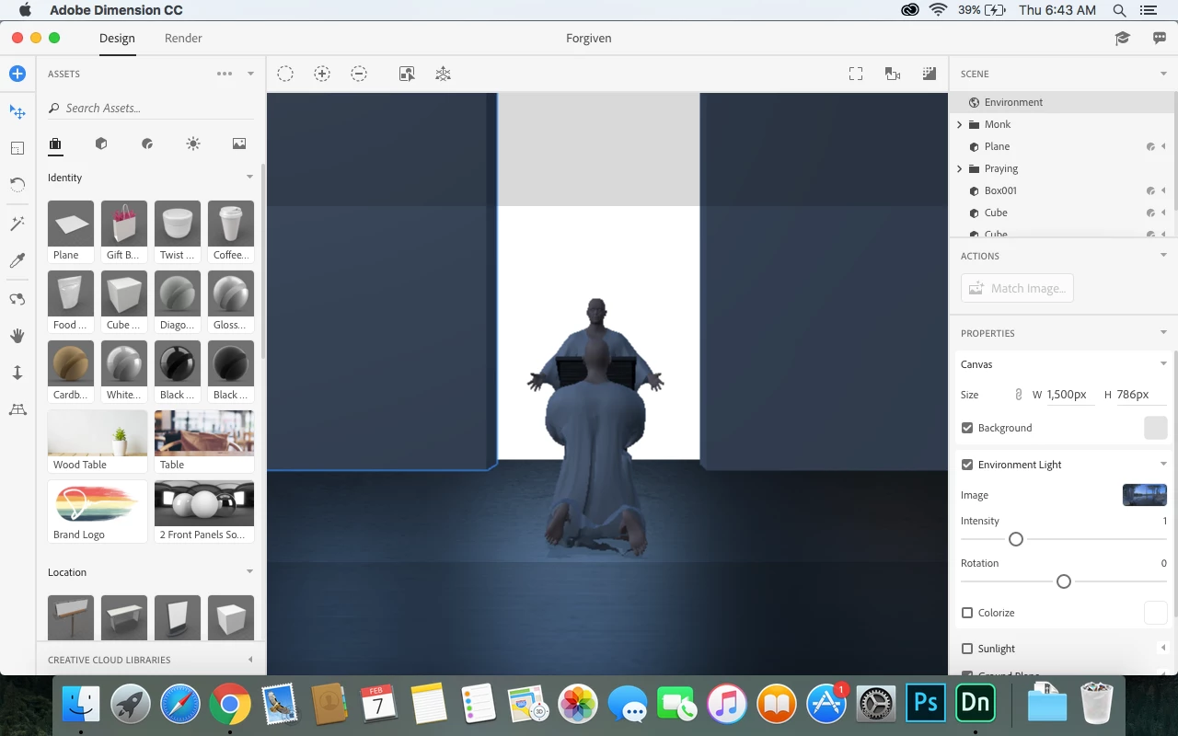Viewport: 1178px width, 736px height.
Task: Open the feedback speech bubble icon
Action: click(x=1160, y=38)
